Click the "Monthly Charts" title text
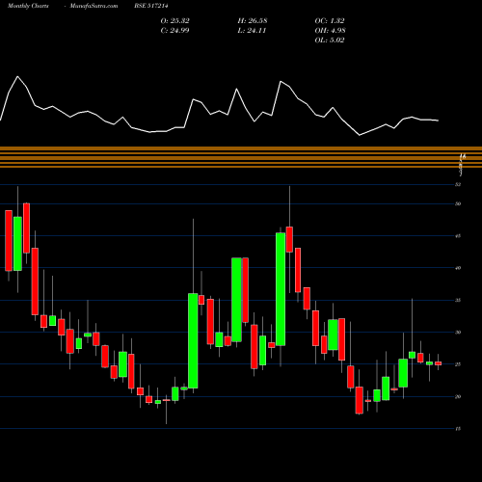Viewport: 482px width, 482px height. click(28, 6)
